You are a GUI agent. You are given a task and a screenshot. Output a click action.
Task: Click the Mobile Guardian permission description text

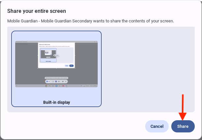tap(90, 21)
